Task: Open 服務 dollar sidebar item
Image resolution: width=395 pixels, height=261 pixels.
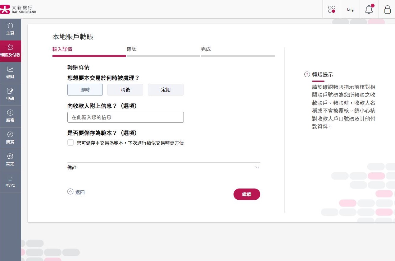Action: [10, 116]
